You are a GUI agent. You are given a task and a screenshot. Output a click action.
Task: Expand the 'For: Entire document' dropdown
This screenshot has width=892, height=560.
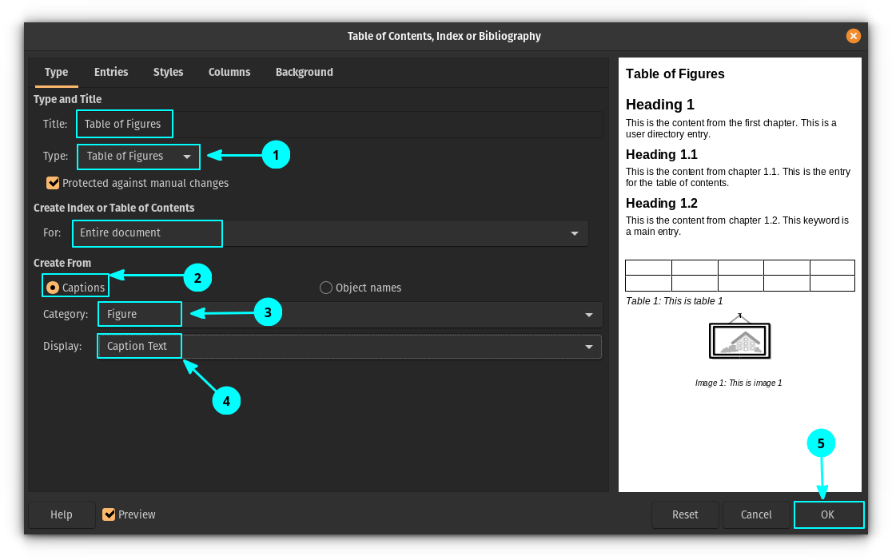(x=330, y=233)
